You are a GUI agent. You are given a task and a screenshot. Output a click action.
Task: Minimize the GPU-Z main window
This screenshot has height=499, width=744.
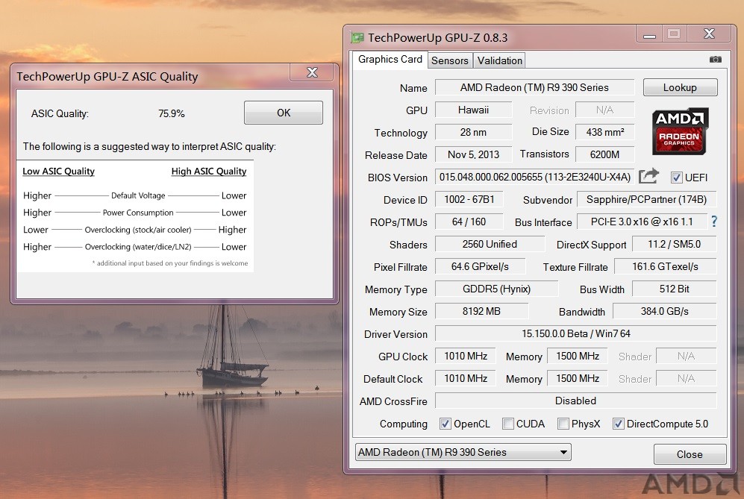[649, 35]
